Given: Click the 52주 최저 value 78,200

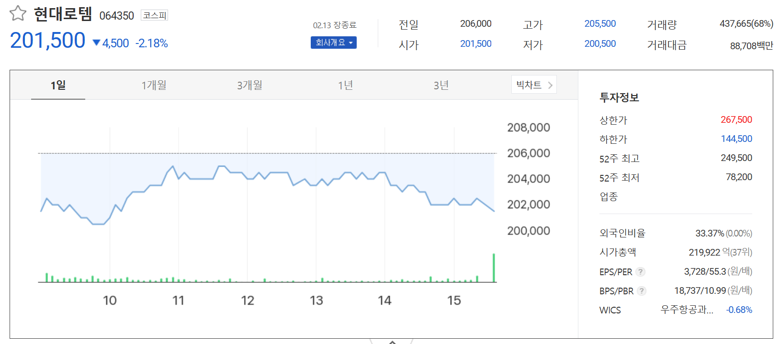Looking at the screenshot, I should (x=739, y=177).
